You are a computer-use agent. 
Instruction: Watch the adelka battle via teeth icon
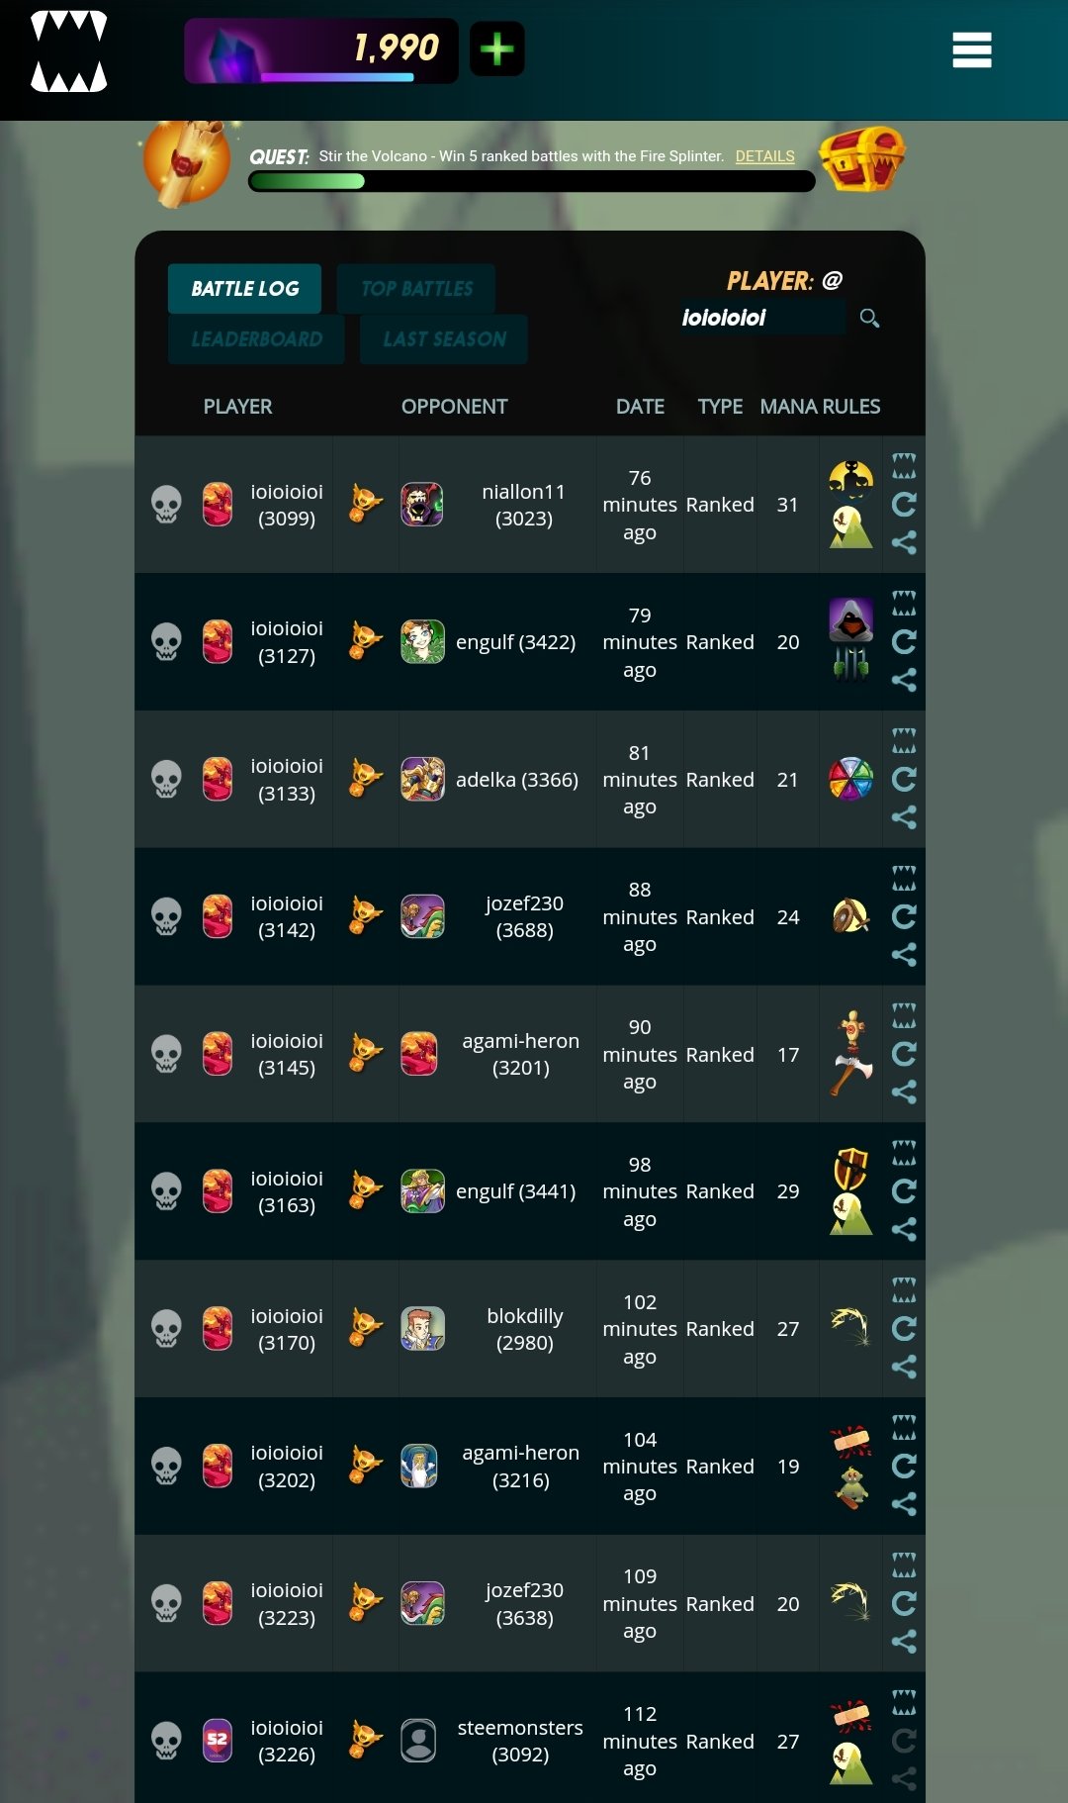tap(904, 740)
